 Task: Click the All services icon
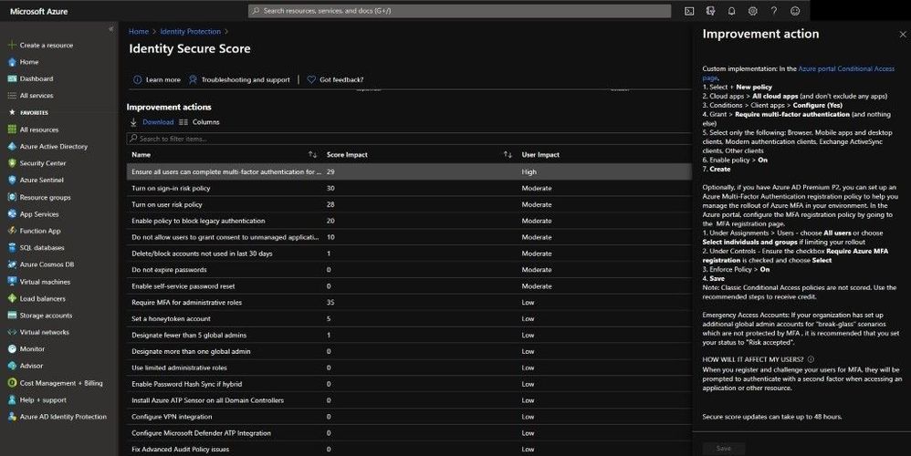(12, 95)
